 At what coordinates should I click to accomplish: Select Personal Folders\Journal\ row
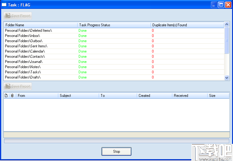pyautogui.click(x=114, y=62)
